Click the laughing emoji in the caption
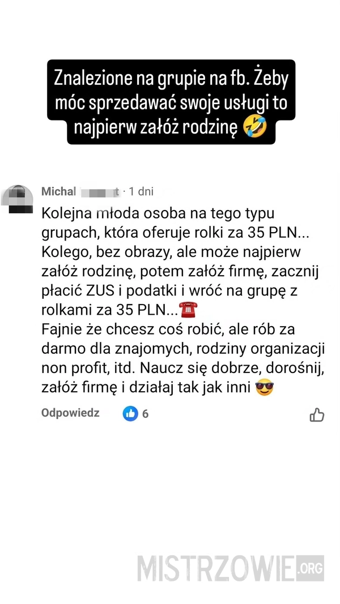This screenshot has height=604, width=340. (255, 126)
